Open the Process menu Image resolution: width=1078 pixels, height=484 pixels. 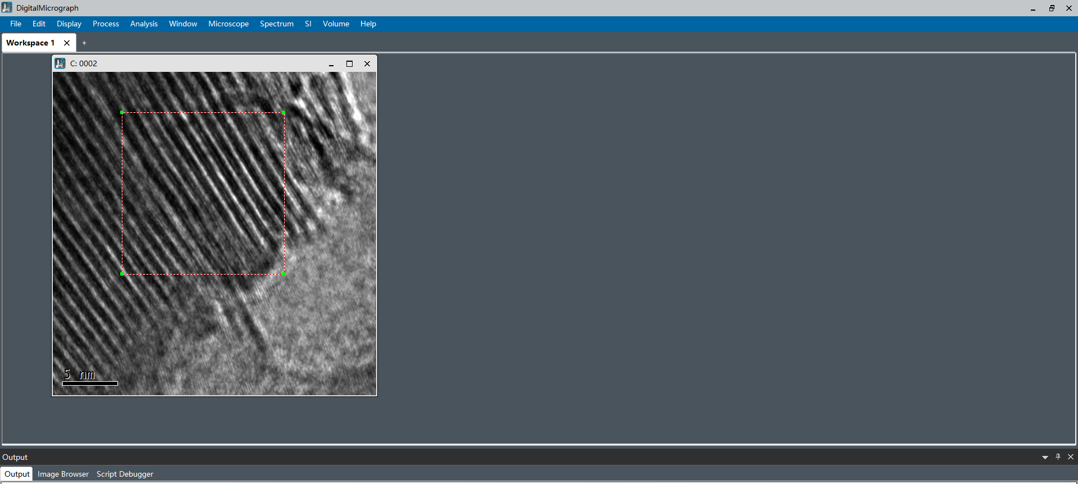click(106, 24)
